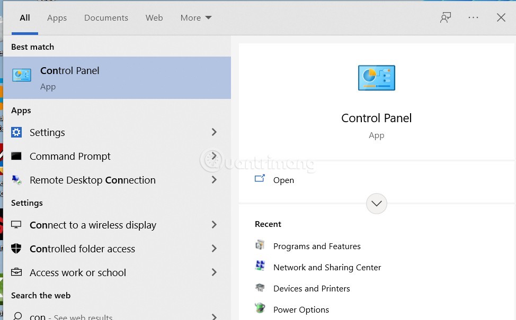
Task: Click the Power Options icon
Action: pyautogui.click(x=260, y=308)
